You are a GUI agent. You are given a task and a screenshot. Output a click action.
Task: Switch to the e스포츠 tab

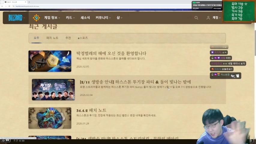click(83, 38)
